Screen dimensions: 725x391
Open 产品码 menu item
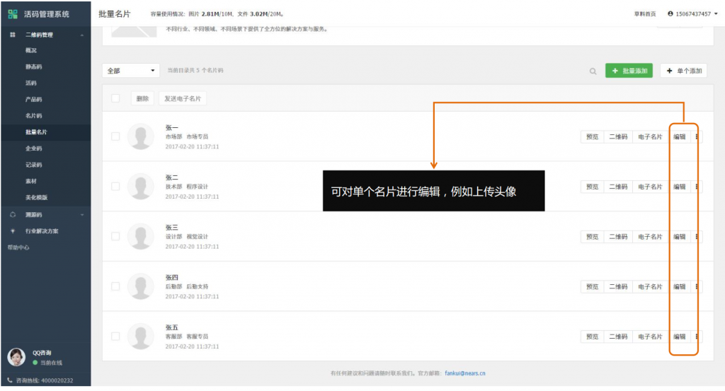34,99
